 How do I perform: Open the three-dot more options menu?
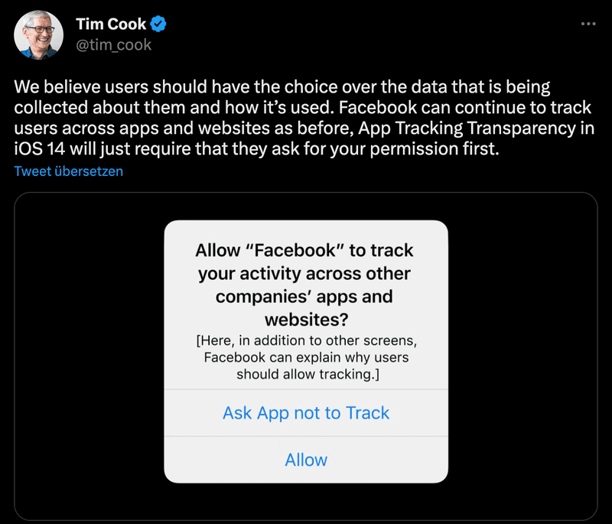tap(588, 24)
